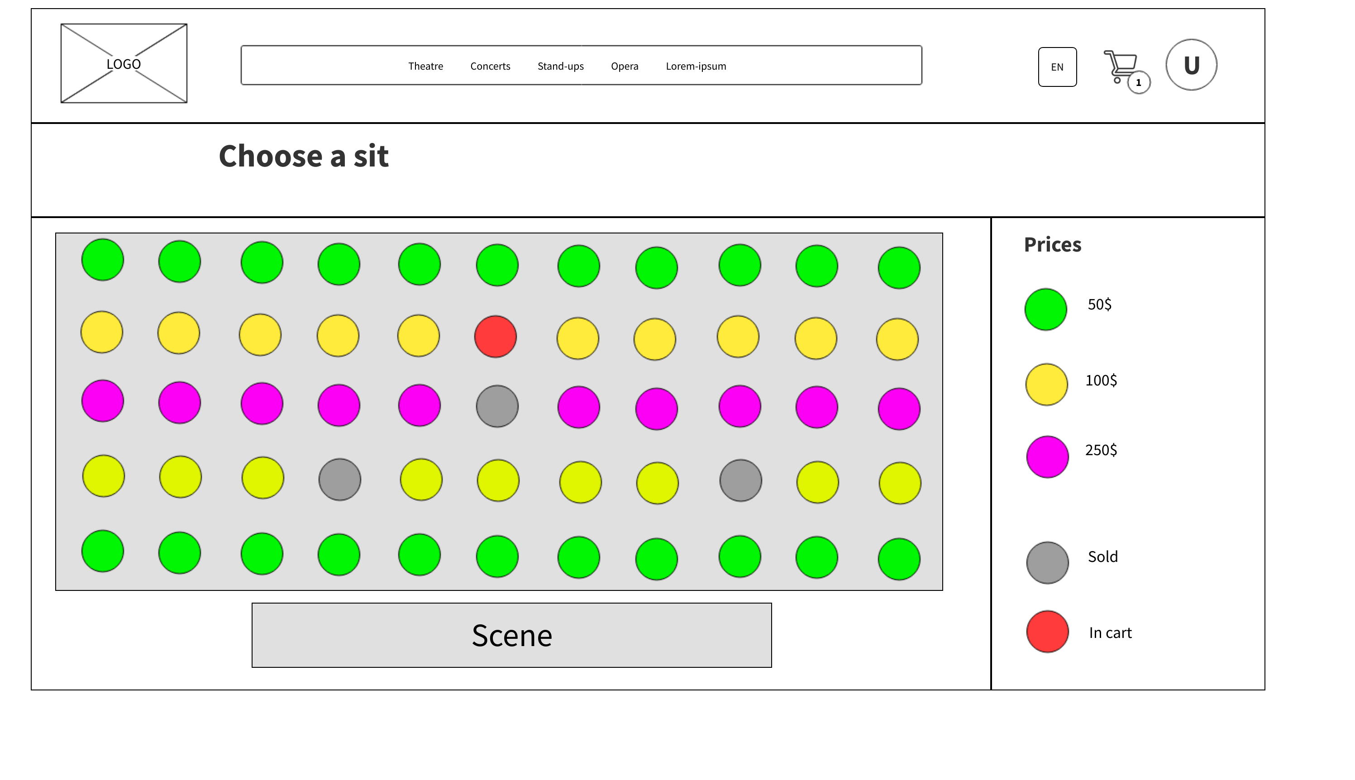Select the red in-cart seat in the grid
Image resolution: width=1355 pixels, height=780 pixels.
tap(496, 337)
